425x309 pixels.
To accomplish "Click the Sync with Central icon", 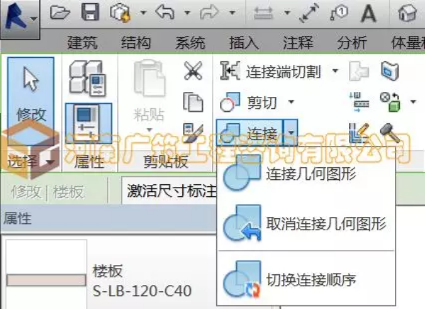I will click(x=120, y=13).
